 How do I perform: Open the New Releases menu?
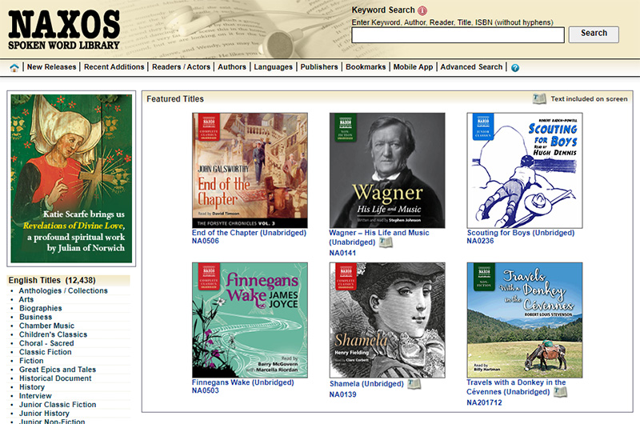click(x=51, y=67)
